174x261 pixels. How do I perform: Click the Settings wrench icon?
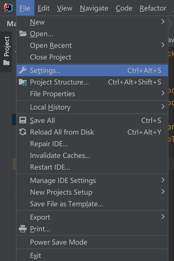coord(23,70)
